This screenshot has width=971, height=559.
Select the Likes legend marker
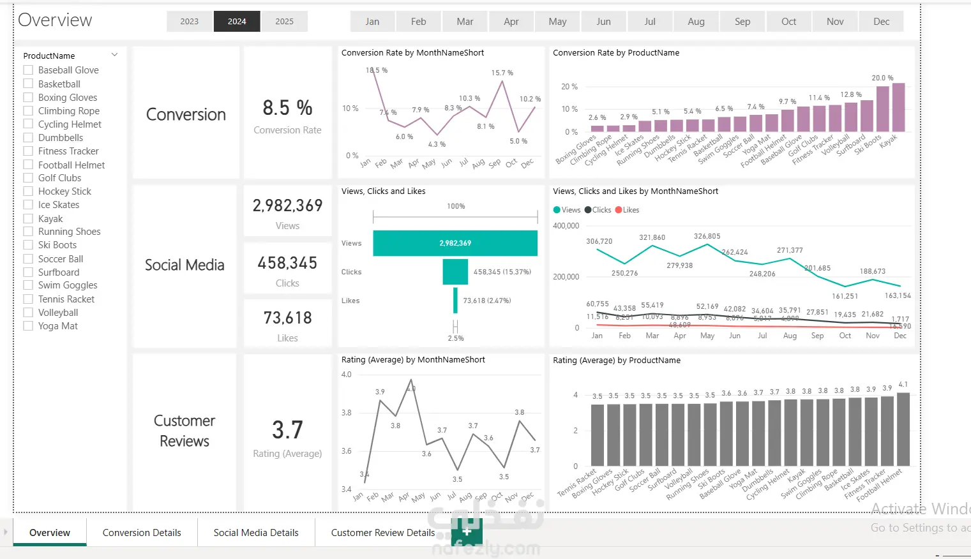pos(618,210)
